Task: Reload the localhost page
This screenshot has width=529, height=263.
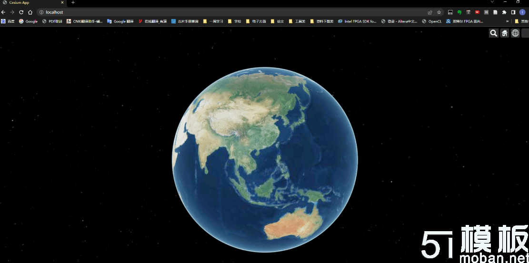Action: (x=21, y=12)
